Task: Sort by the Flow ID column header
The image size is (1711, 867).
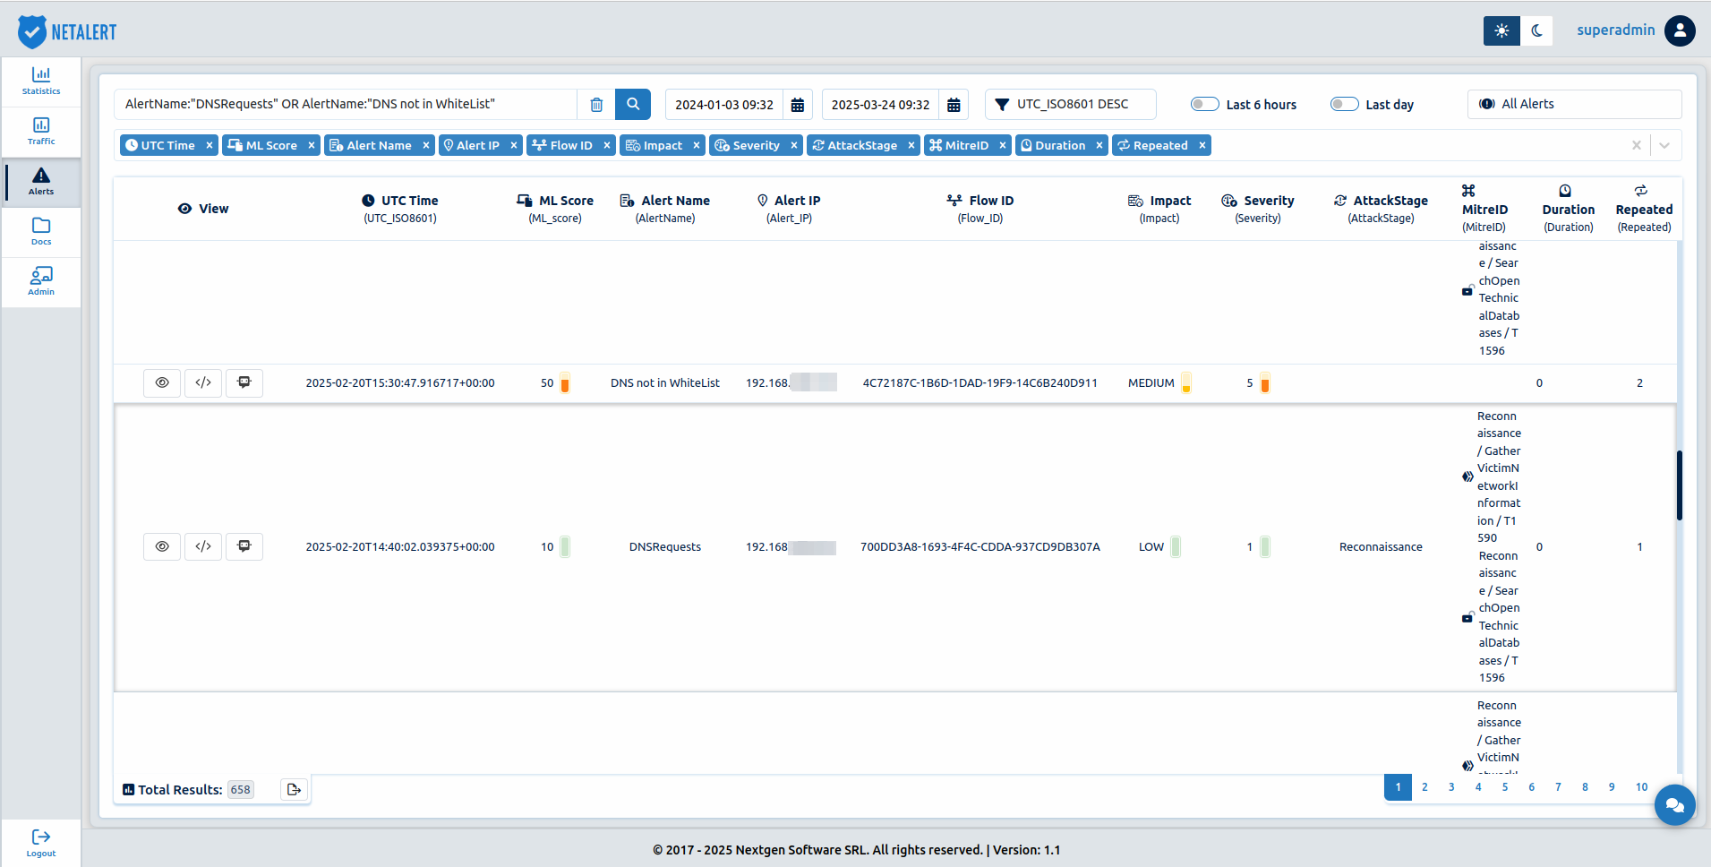Action: 980,209
